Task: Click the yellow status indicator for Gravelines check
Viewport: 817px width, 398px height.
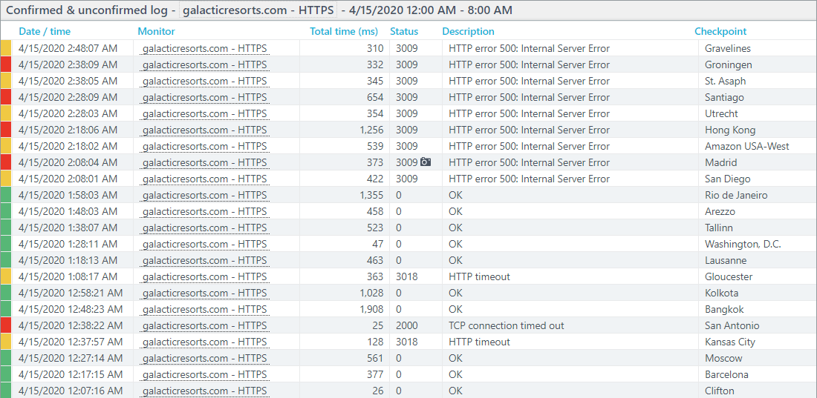Action: 6,48
